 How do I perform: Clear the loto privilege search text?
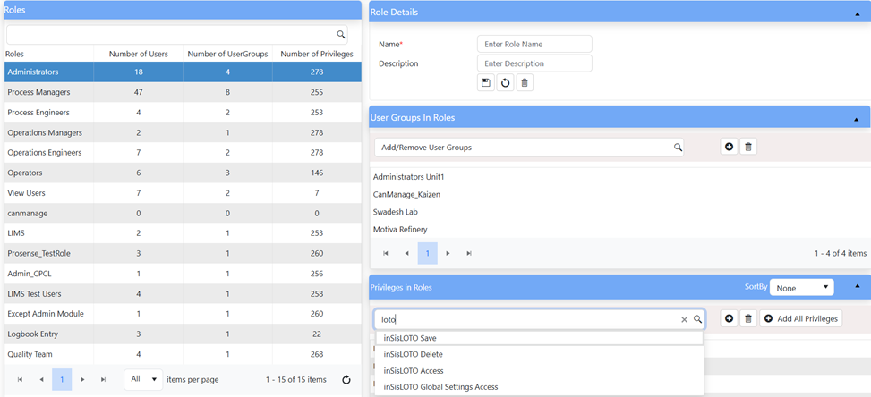(x=684, y=319)
